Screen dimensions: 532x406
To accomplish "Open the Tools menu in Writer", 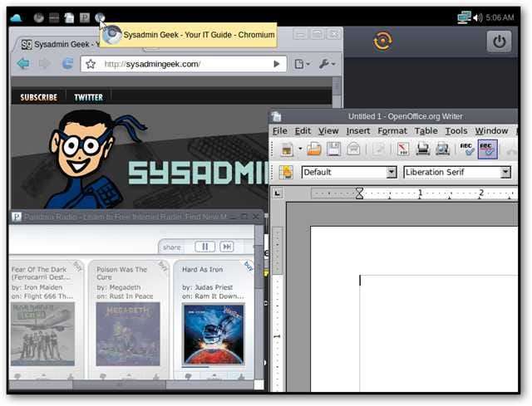I will (x=456, y=131).
